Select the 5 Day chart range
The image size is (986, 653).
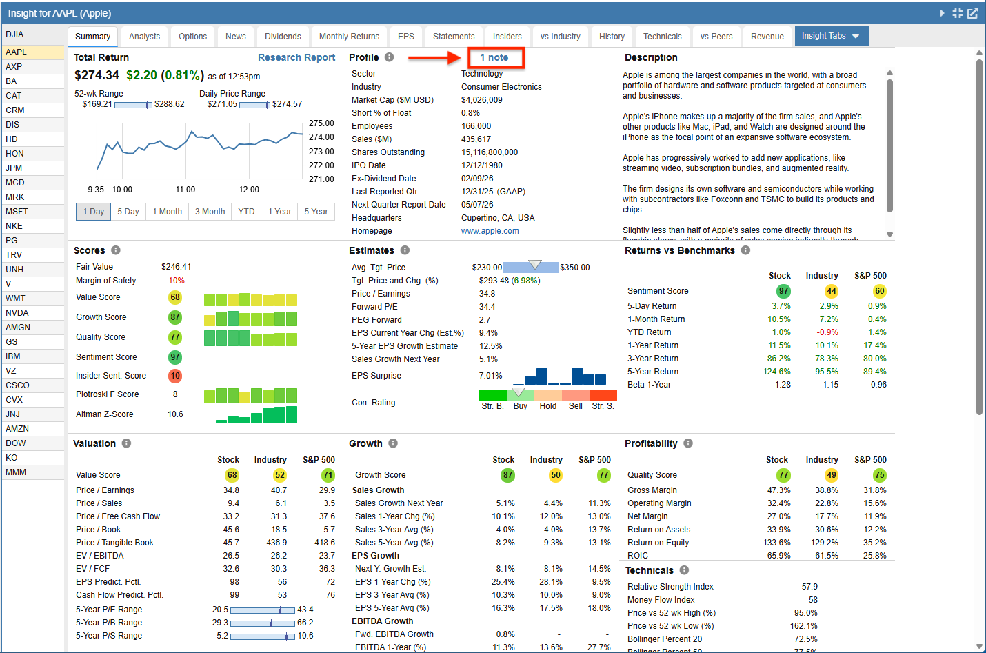click(x=128, y=212)
